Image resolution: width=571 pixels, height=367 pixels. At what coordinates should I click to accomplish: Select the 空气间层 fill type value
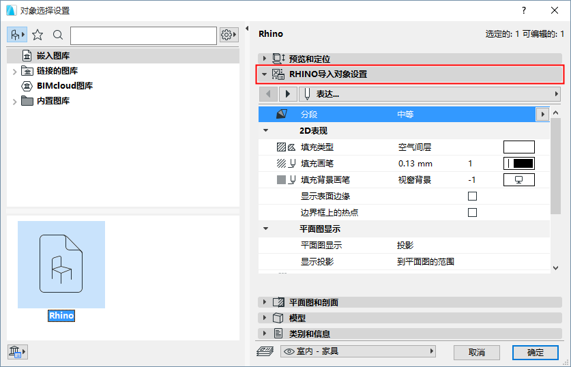tap(414, 147)
